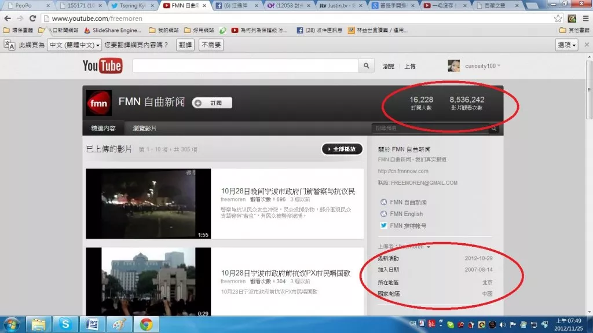Expand the 上傳者 uploader dropdown
Screen dimensions: 593x333
[x=429, y=247]
